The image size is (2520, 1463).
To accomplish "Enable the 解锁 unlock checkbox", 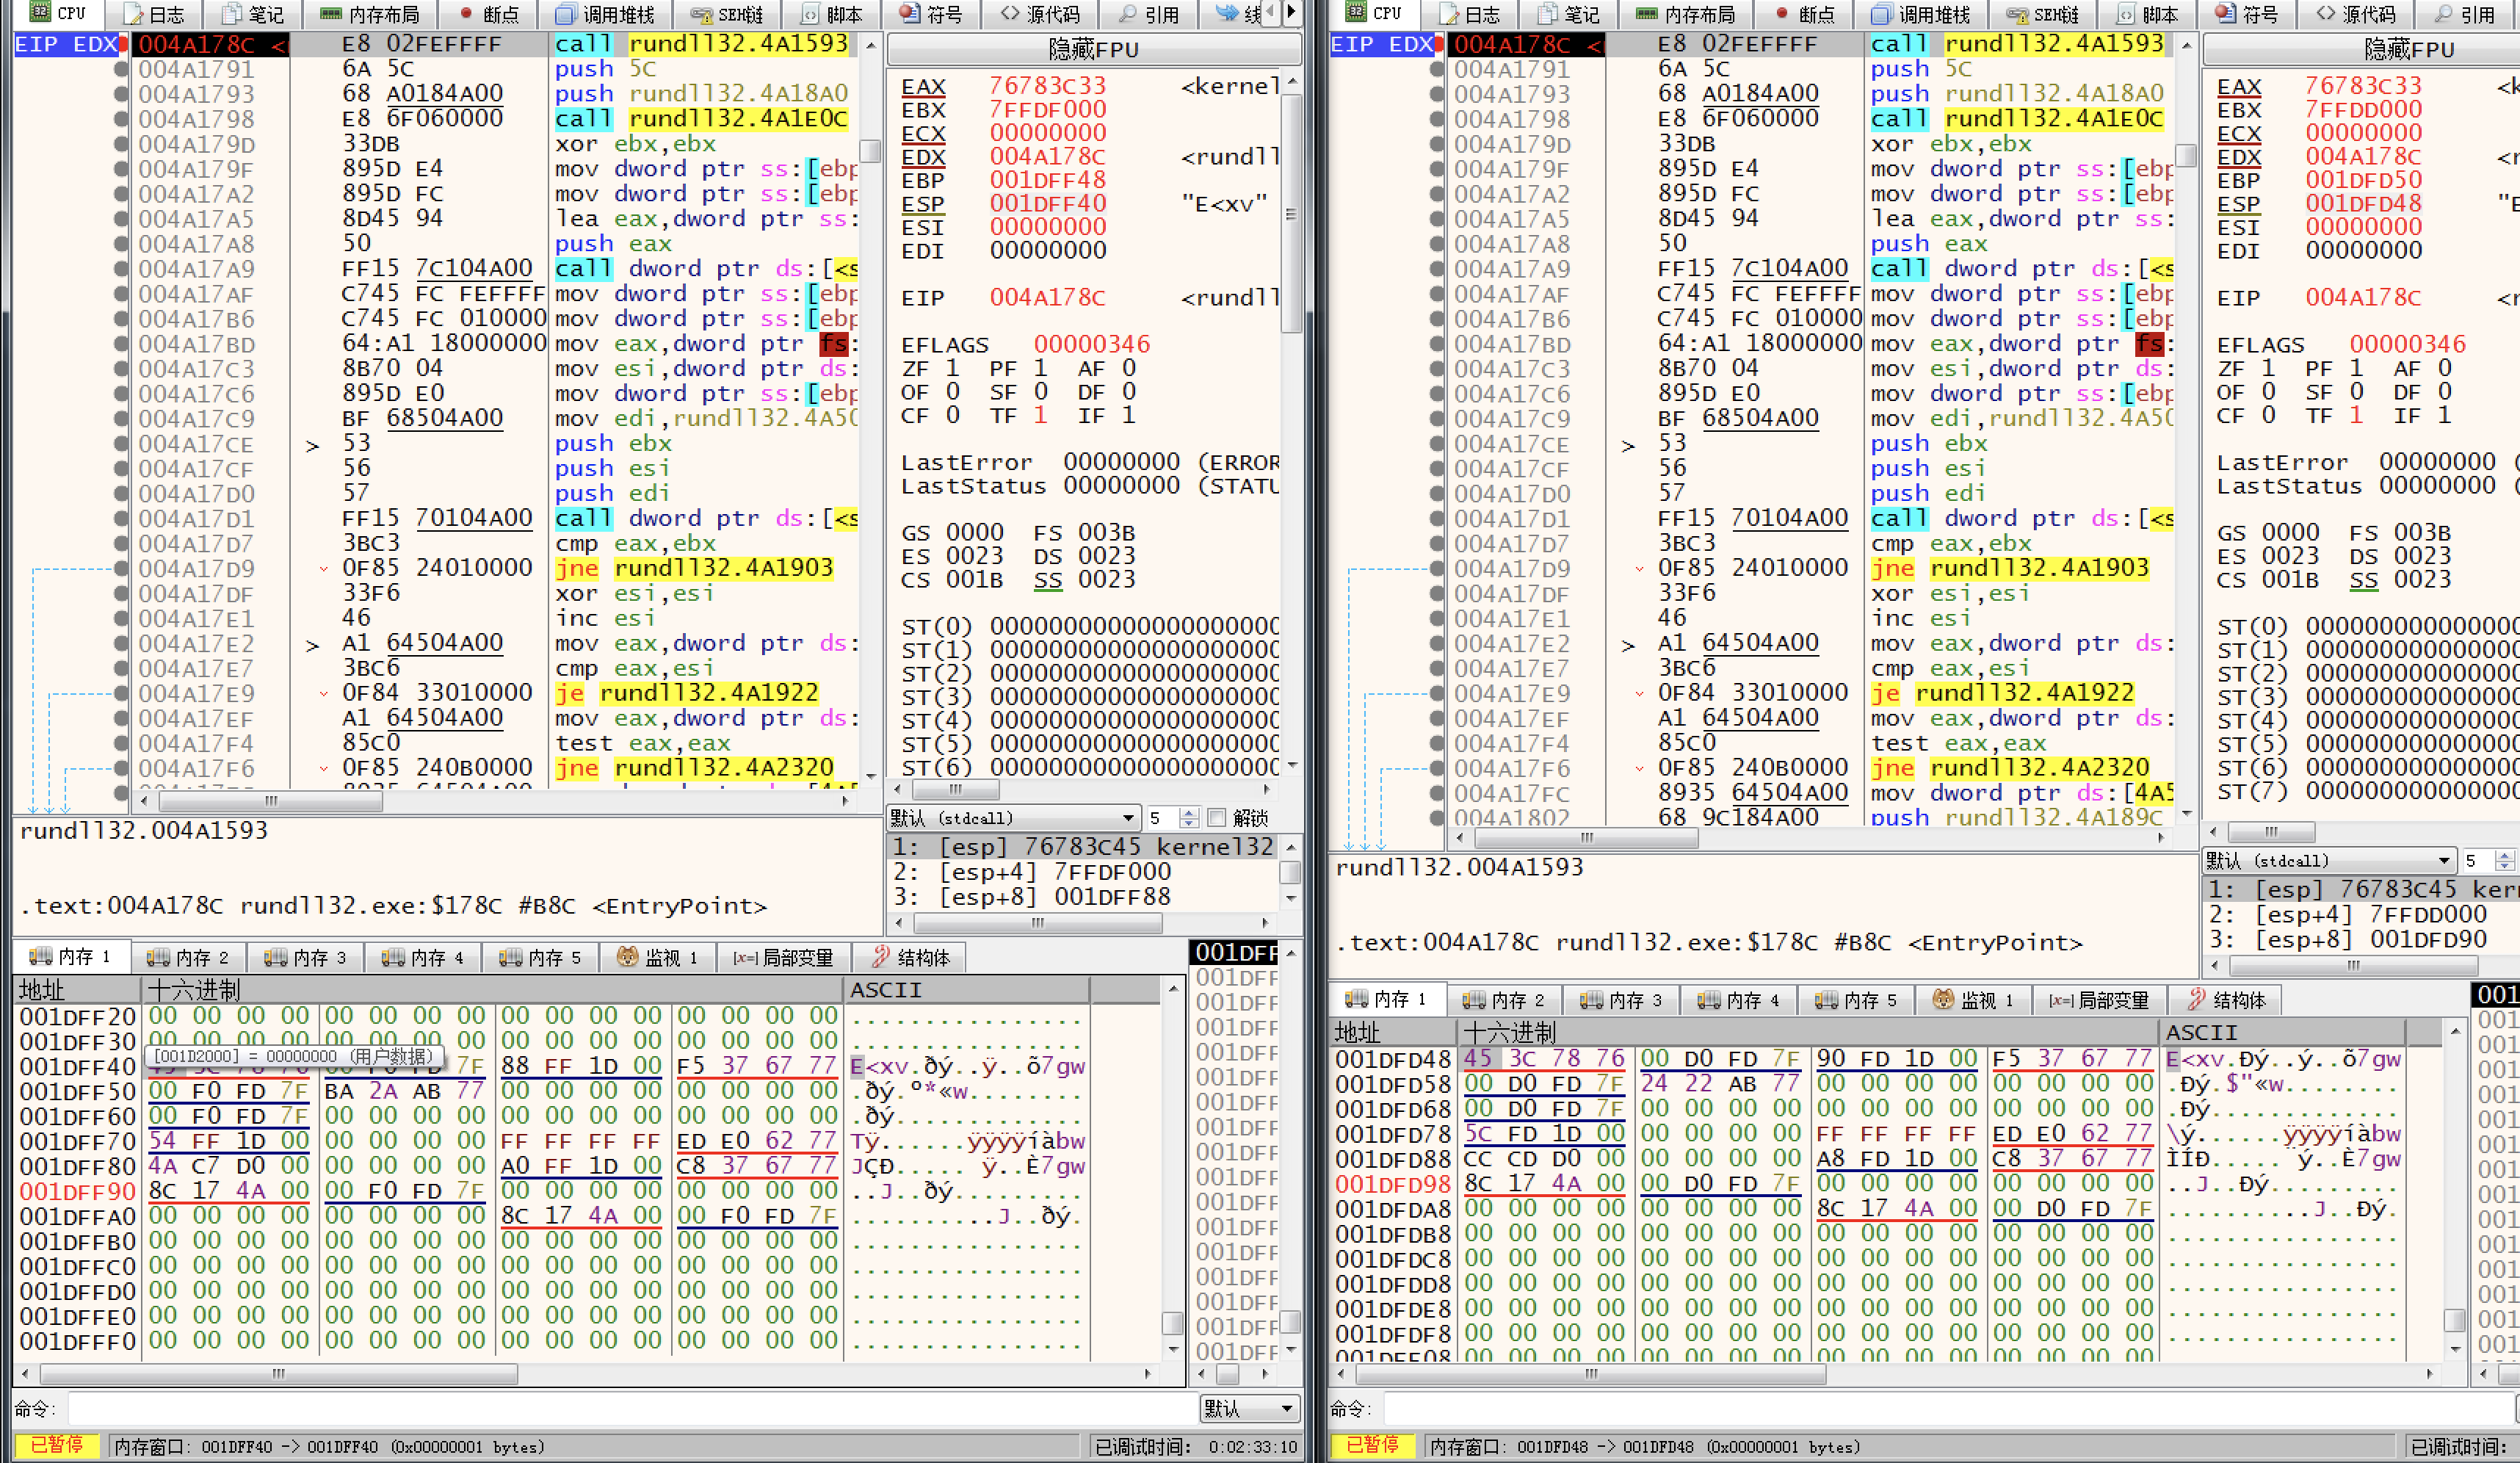I will (1217, 818).
